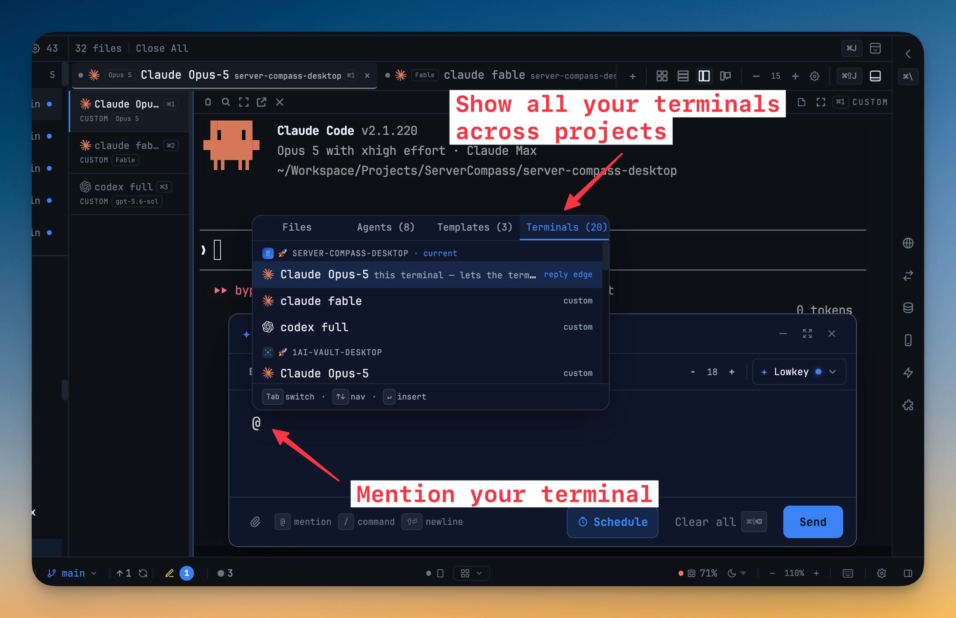Switch to the Files tab in mention popup
The image size is (956, 618).
pyautogui.click(x=297, y=227)
